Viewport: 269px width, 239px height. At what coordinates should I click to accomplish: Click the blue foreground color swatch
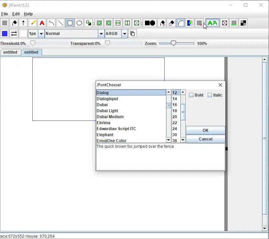coord(5,34)
